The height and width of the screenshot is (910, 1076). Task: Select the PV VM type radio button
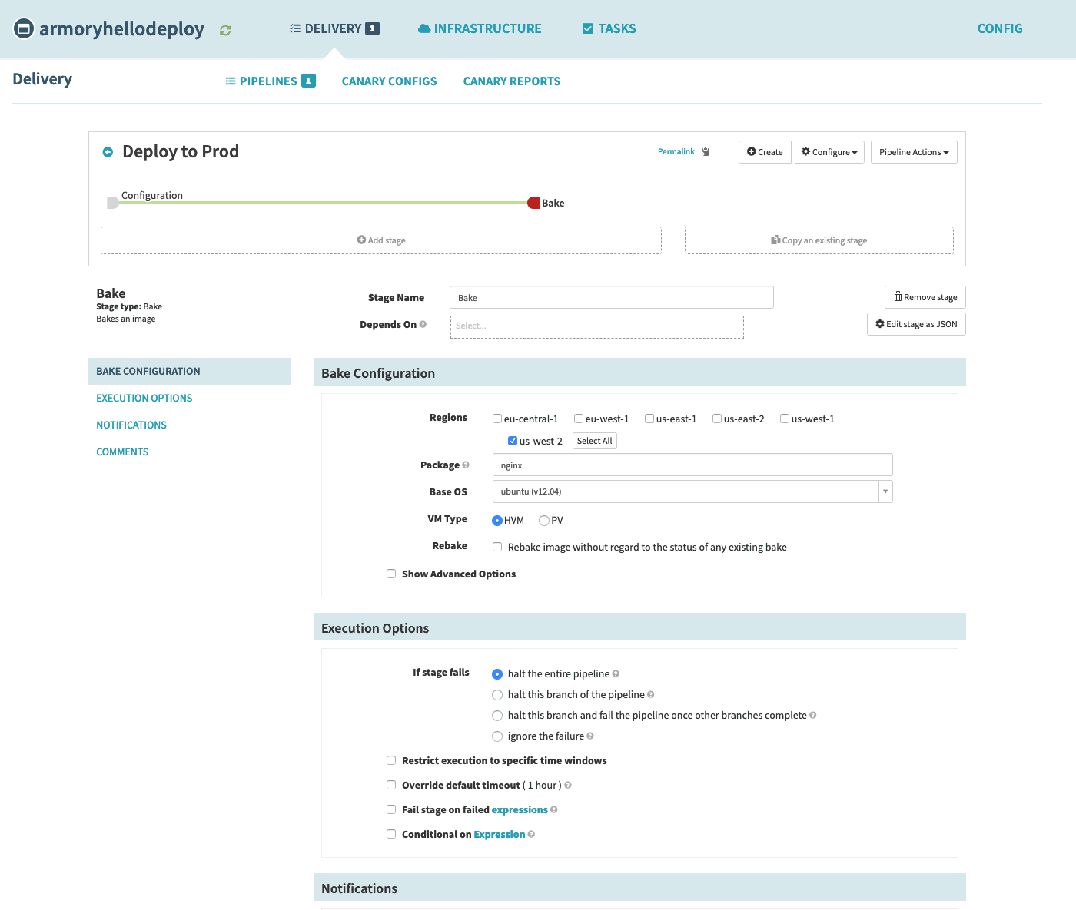point(544,521)
